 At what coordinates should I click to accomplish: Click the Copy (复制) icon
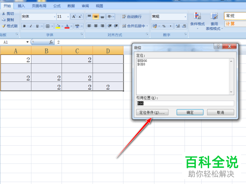pos(3,20)
